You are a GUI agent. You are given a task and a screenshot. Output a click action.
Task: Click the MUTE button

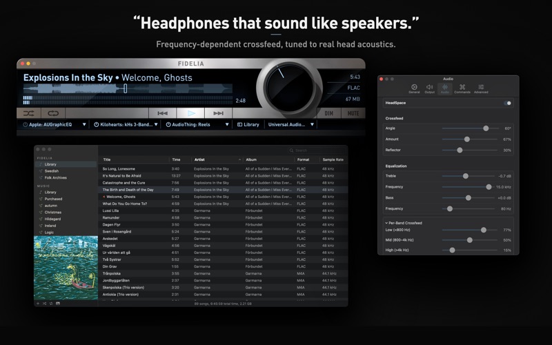(353, 113)
